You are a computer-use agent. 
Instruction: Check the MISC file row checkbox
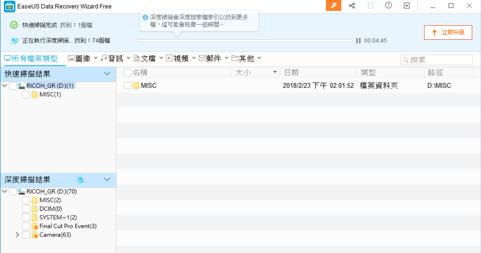(127, 85)
